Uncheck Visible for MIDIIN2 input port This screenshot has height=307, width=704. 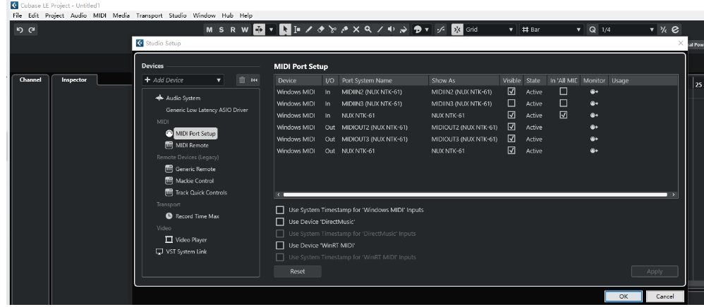(512, 92)
